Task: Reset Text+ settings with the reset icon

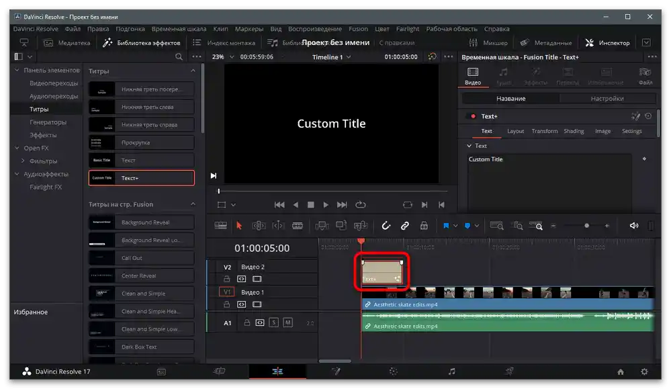Action: 648,116
